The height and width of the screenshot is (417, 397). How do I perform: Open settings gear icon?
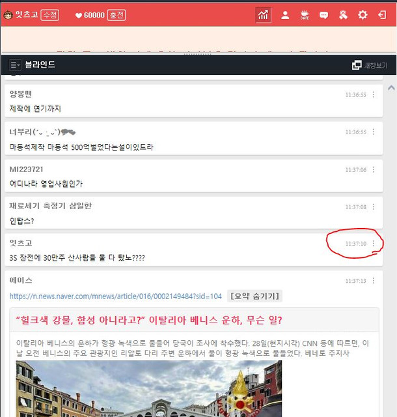363,15
